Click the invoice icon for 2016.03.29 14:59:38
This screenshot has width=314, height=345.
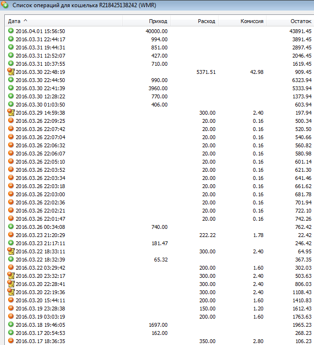point(11,112)
